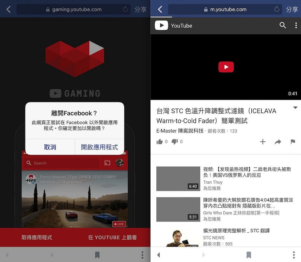Screen dimensions: 301x262
Task: Tap the Search field in gaming preview
Action: coord(61,163)
